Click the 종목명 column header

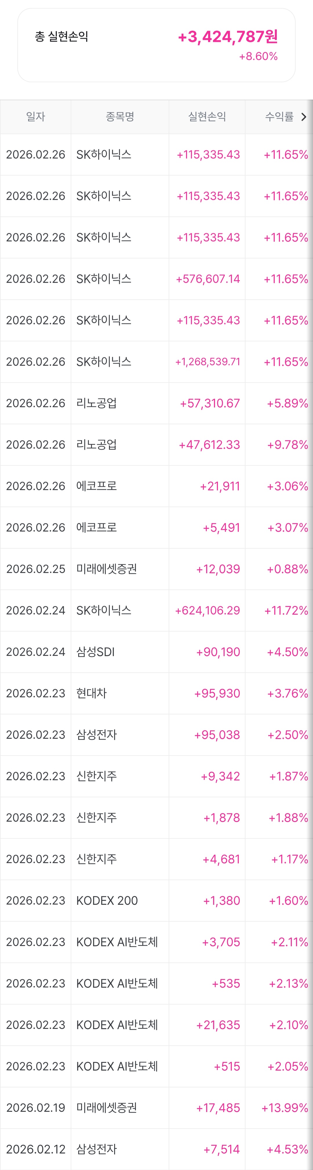coord(120,117)
